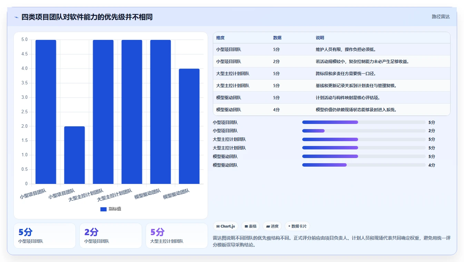Click the 2分 value ending the progress row
Viewport: 464px width, 262px height.
[x=432, y=131]
